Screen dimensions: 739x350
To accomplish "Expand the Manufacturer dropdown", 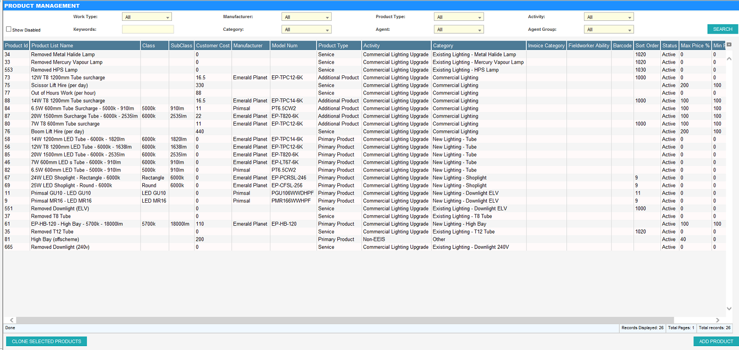I will coord(306,17).
